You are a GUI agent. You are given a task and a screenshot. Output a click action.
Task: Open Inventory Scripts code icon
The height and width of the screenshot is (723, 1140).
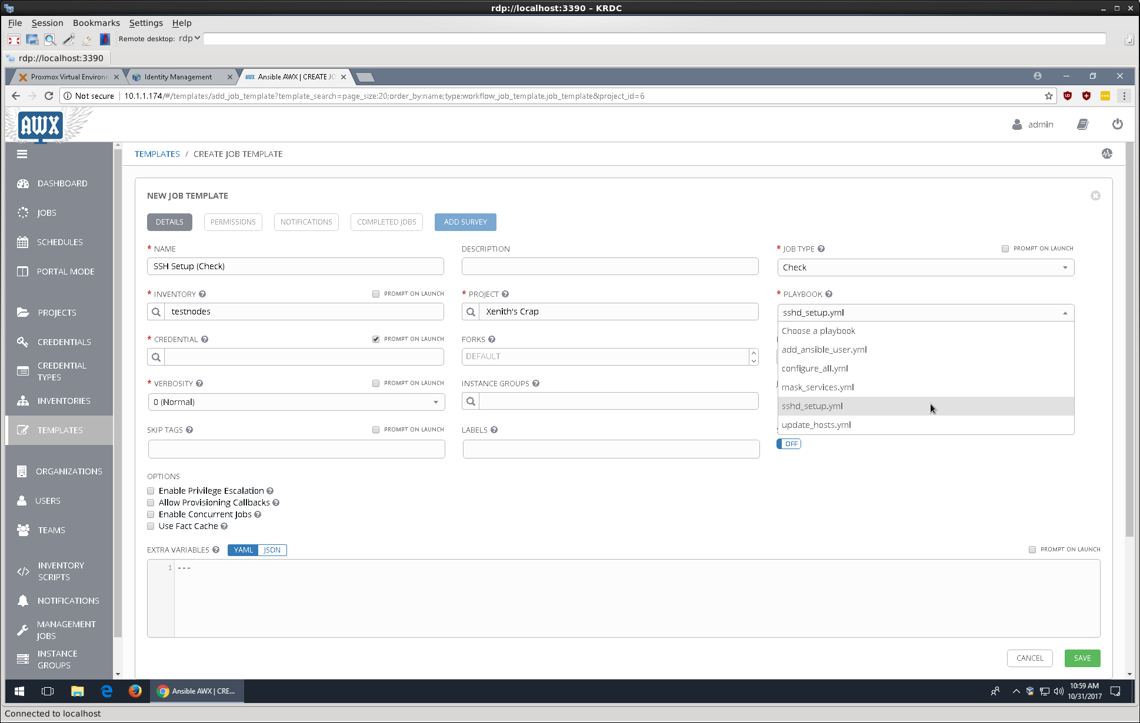23,571
